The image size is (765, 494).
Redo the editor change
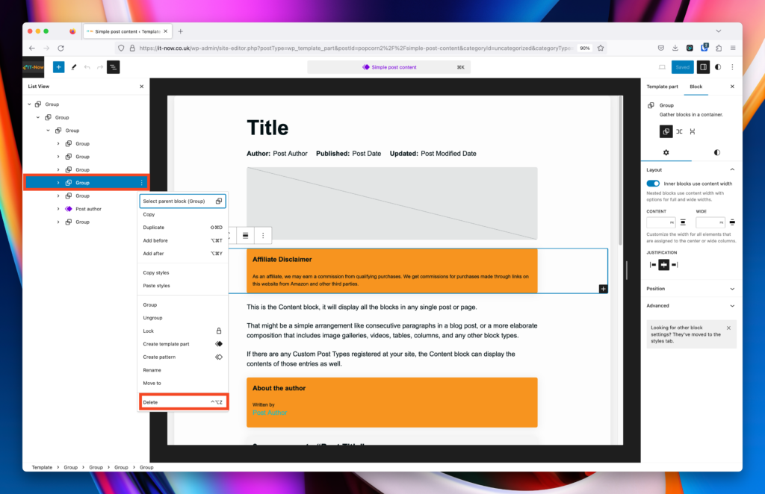coord(100,67)
